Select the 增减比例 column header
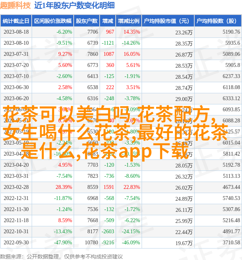 point(128,21)
